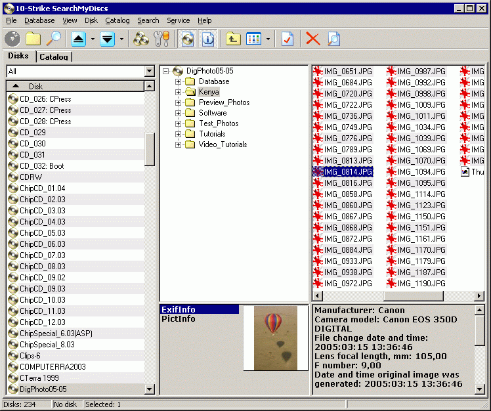Click the blue down-arrow toolbar button
Screen dimensions: 491x411
[x=108, y=39]
